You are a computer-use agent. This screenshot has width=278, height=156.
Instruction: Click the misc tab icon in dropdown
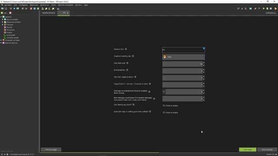coord(165,57)
